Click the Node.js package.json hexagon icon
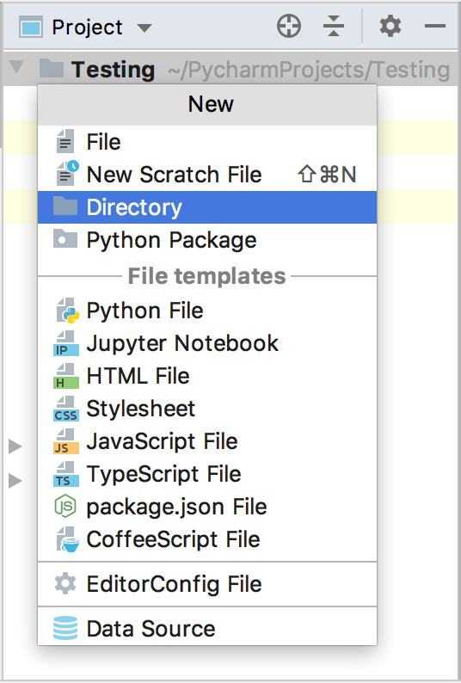 65,506
